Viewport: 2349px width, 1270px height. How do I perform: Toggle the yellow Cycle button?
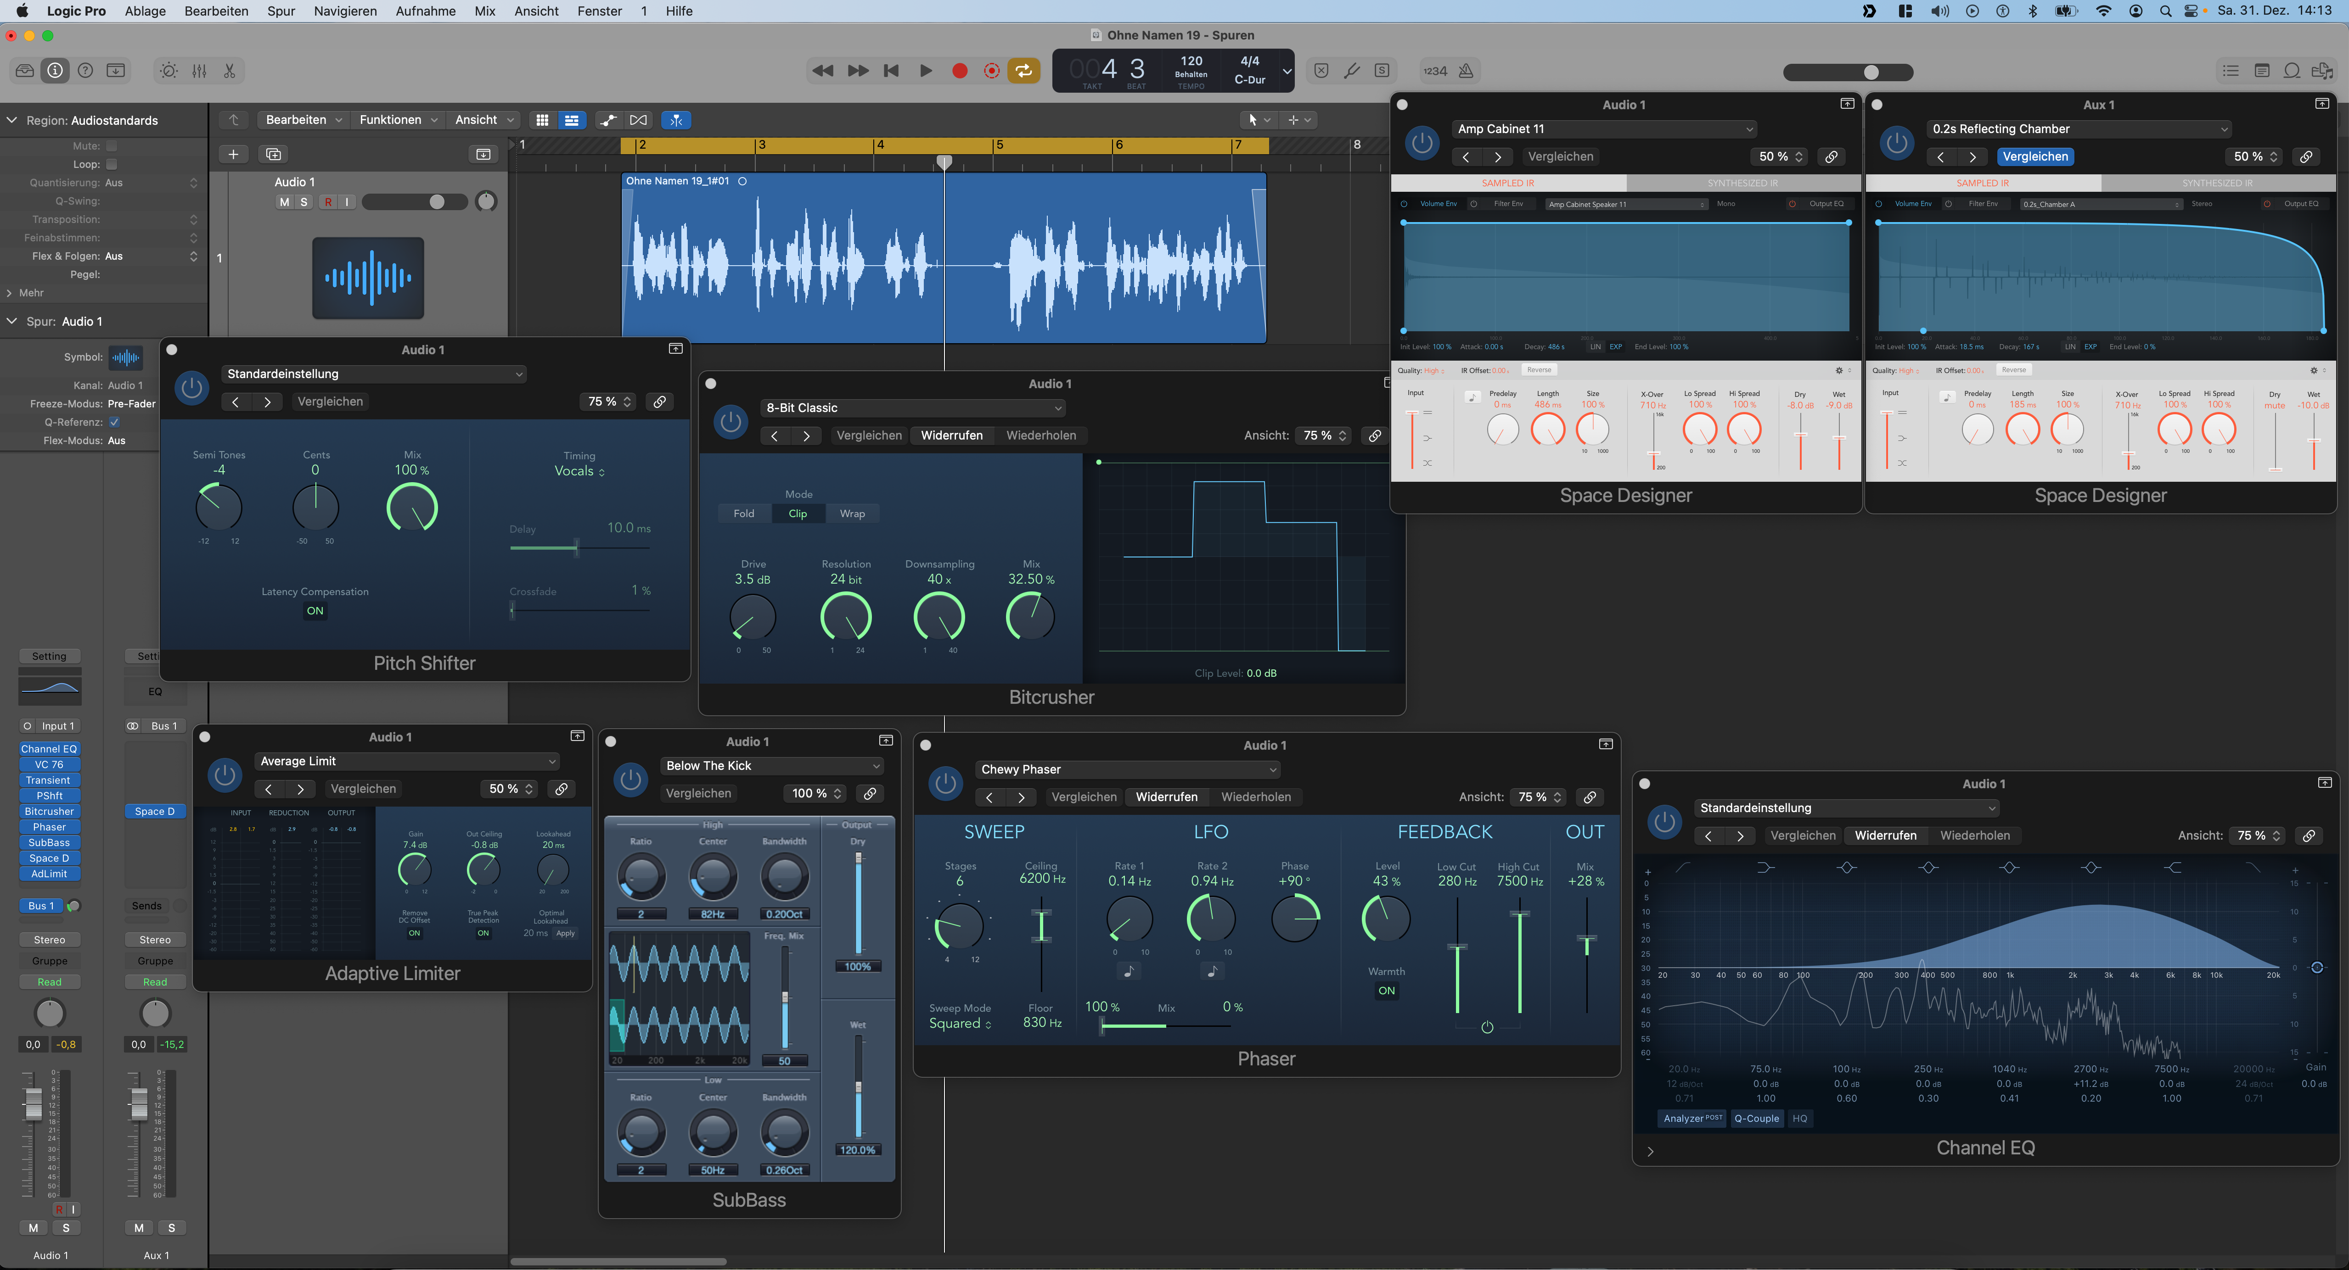coord(1024,70)
